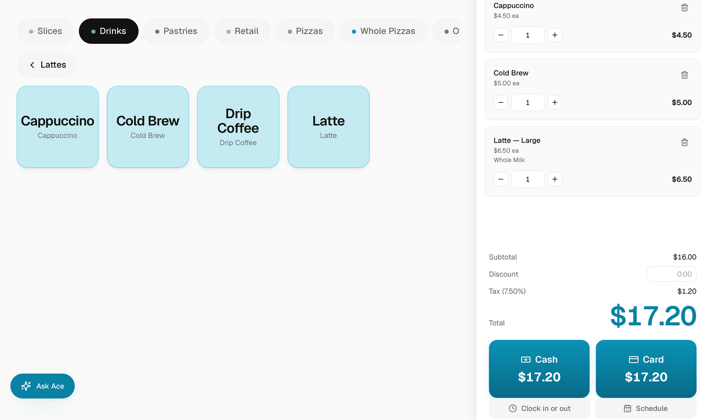
Task: Open the Retail category tab
Action: [x=242, y=31]
